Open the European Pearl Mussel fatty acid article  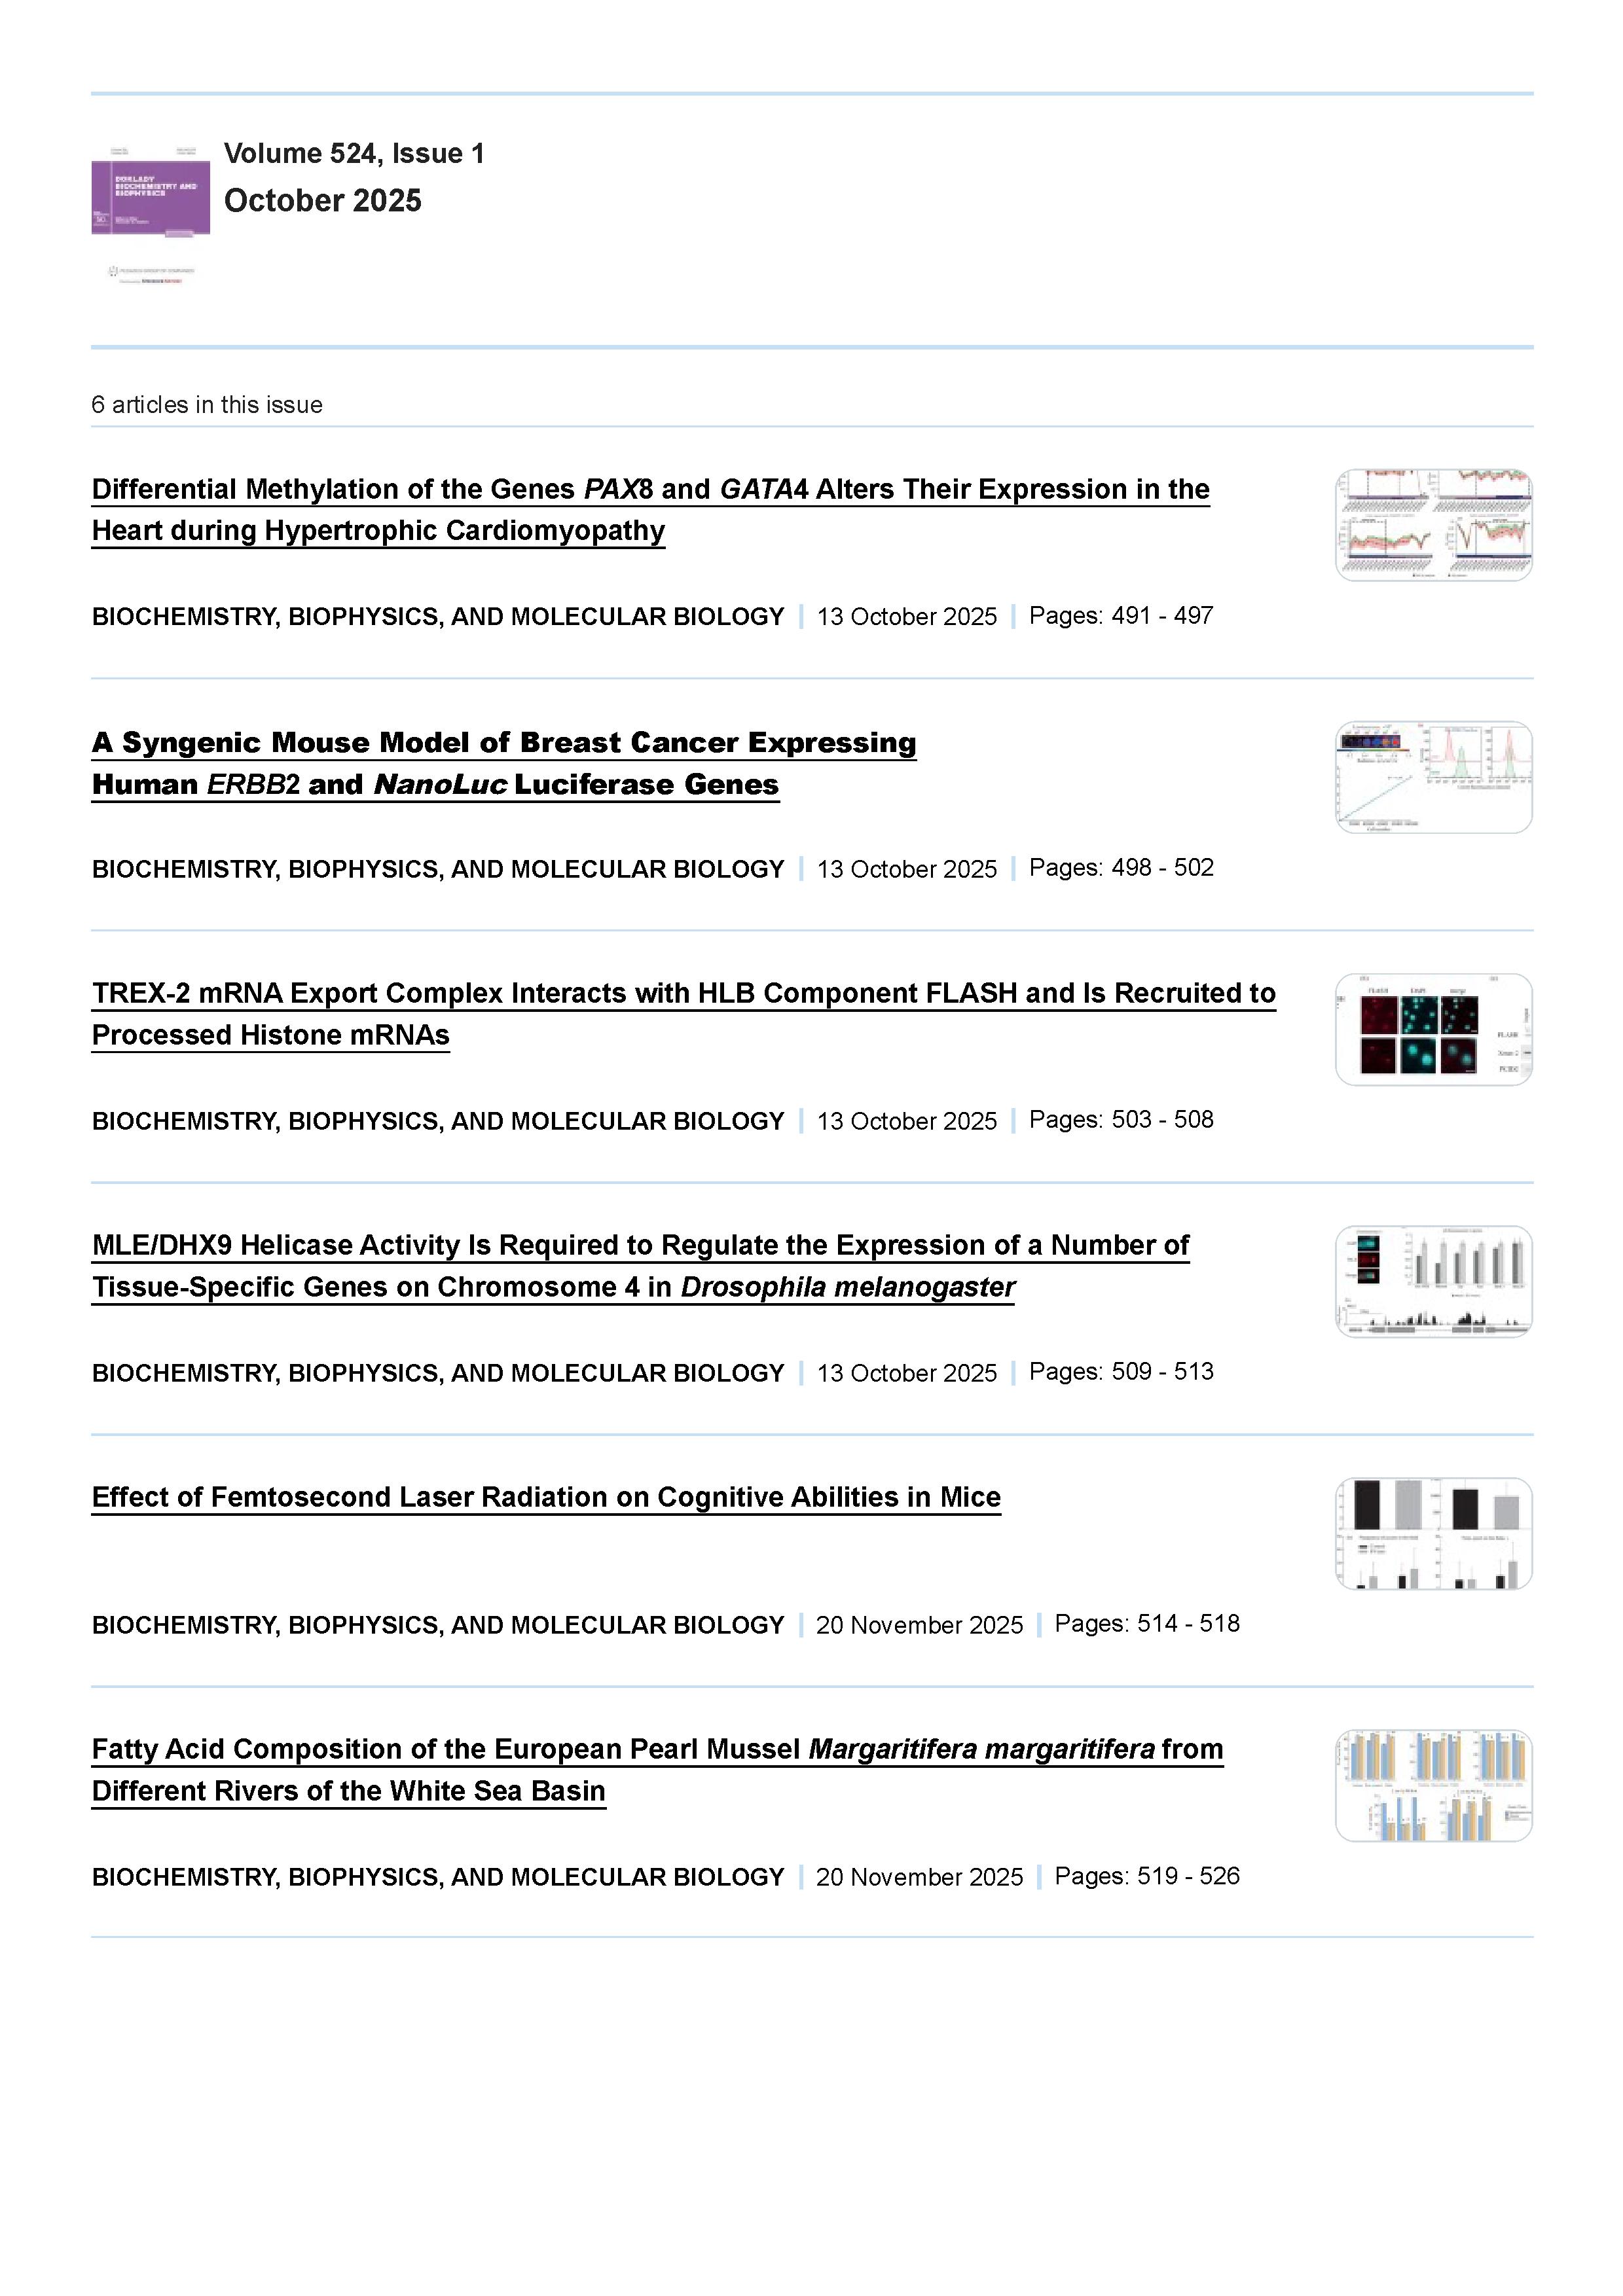click(x=657, y=1749)
